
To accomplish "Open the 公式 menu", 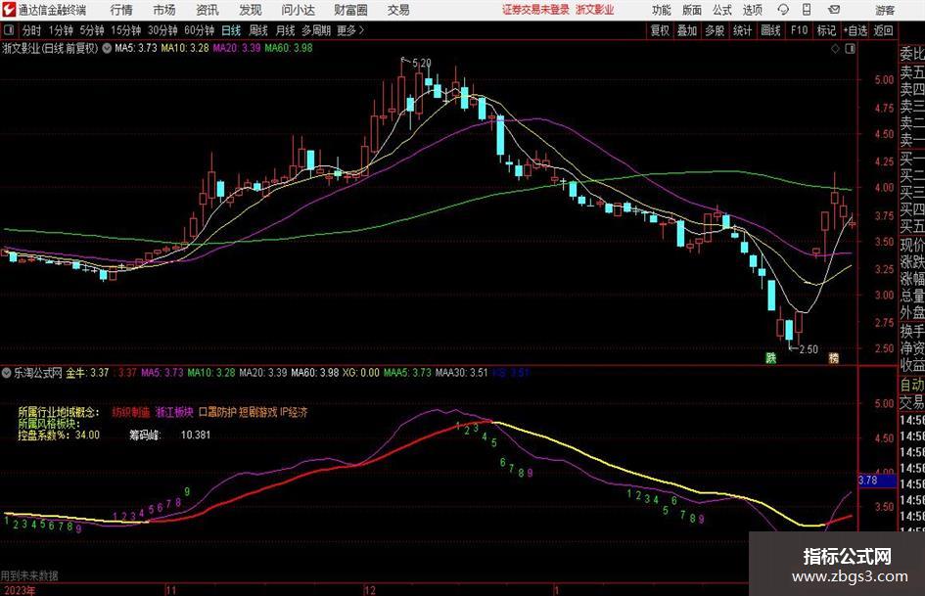I will [x=722, y=10].
